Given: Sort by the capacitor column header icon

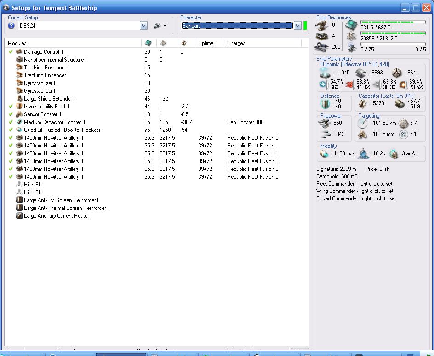Looking at the screenshot, I should tap(184, 43).
